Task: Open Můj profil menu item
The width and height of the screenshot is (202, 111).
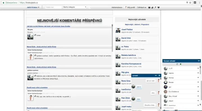Action: tap(130, 8)
